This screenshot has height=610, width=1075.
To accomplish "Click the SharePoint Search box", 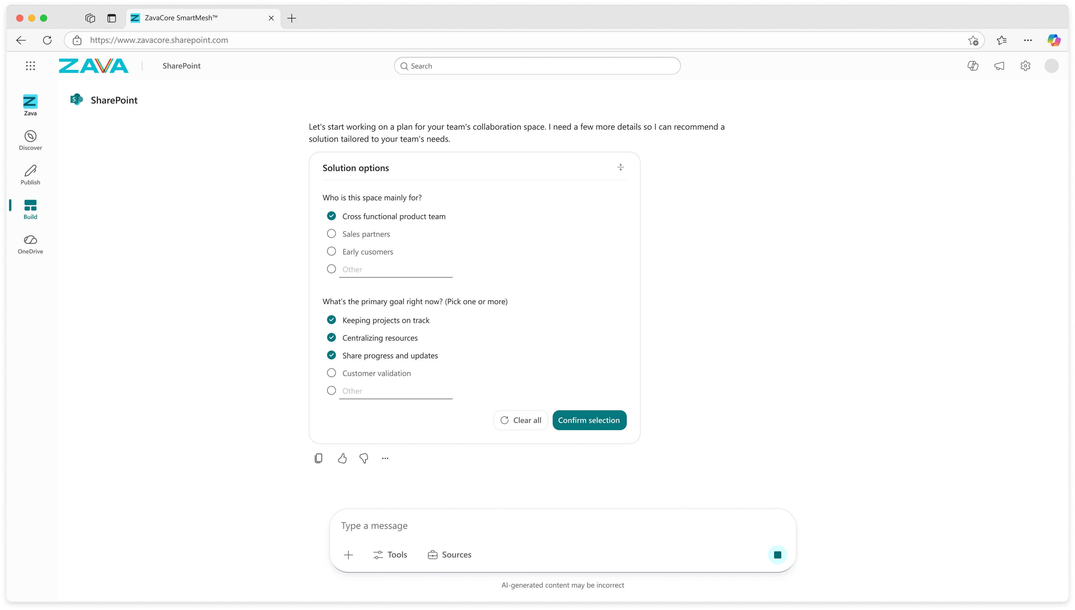I will pyautogui.click(x=537, y=66).
